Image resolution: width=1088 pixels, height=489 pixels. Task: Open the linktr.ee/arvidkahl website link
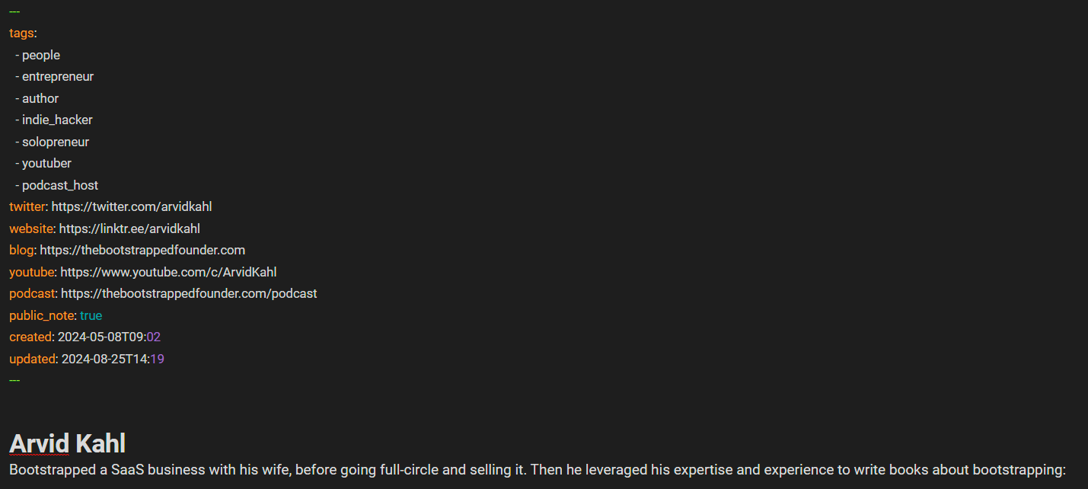pos(129,229)
